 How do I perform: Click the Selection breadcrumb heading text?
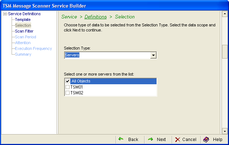[x=125, y=17]
